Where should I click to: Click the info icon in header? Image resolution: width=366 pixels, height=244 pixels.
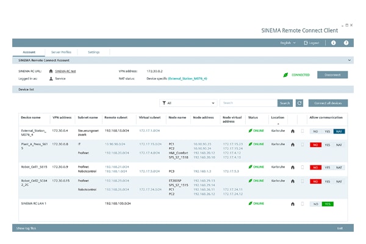(333, 43)
